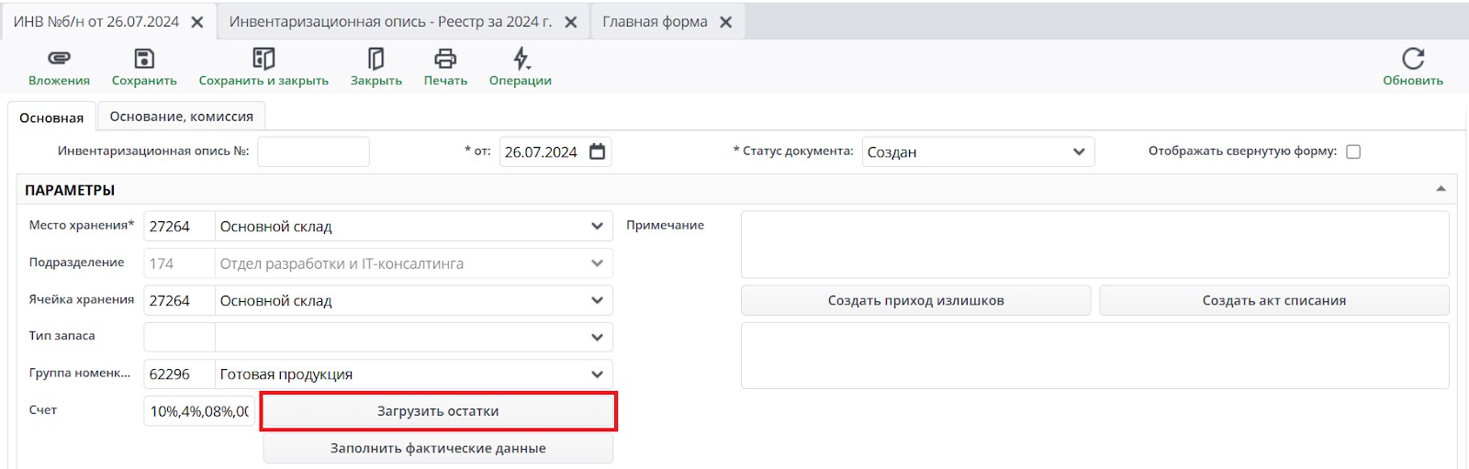The height and width of the screenshot is (469, 1469).
Task: Expand the Статус документа dropdown
Action: tap(1079, 151)
